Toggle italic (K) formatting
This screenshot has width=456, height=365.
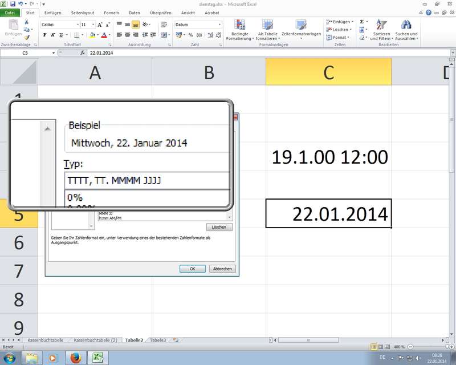point(52,35)
